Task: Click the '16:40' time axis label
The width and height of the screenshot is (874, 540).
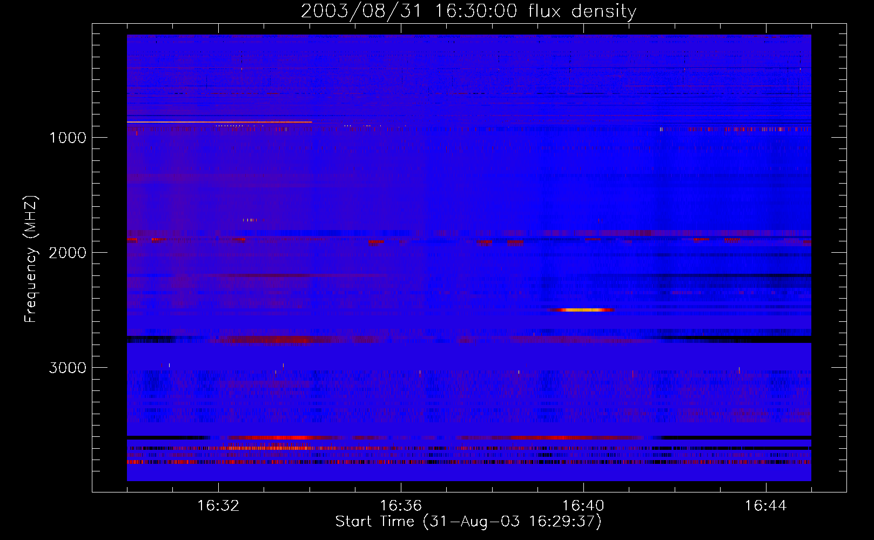Action: 583,506
